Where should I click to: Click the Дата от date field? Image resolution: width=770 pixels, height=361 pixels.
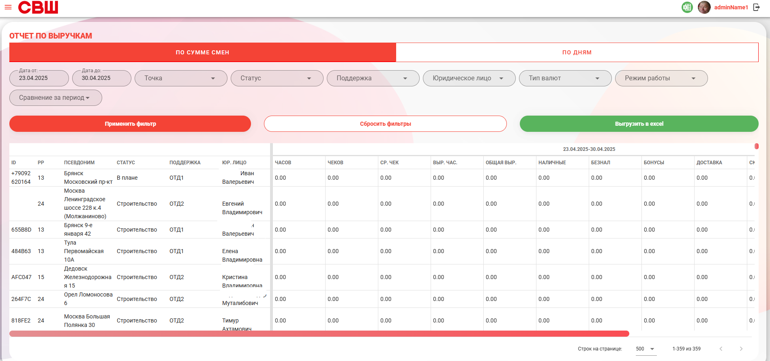(39, 78)
